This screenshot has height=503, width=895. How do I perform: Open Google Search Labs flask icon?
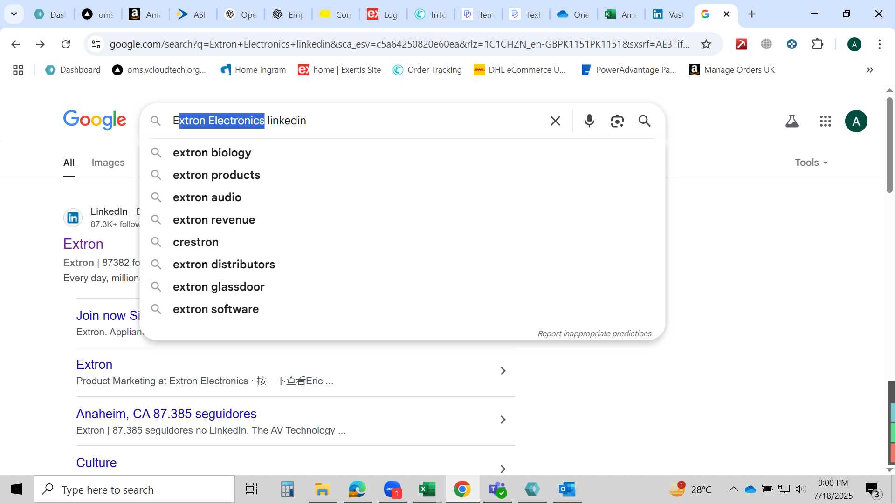[792, 121]
